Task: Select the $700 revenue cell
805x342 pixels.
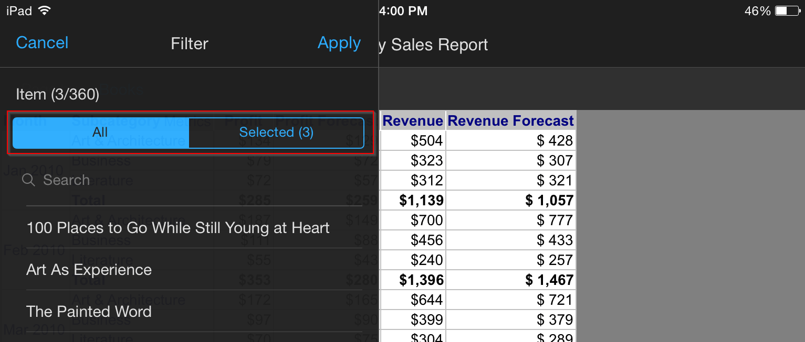Action: 413,220
